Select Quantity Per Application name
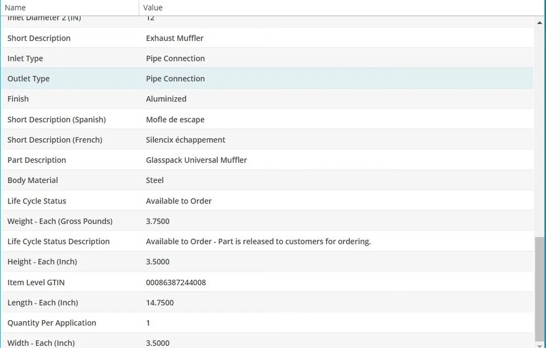The image size is (546, 348). coord(52,323)
